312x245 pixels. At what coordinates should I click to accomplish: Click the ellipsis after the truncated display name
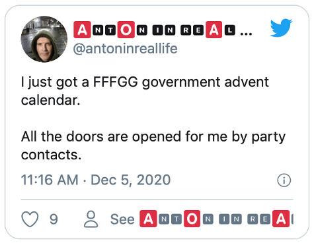click(246, 34)
